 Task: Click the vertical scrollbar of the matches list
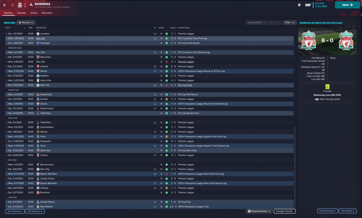tap(295, 167)
